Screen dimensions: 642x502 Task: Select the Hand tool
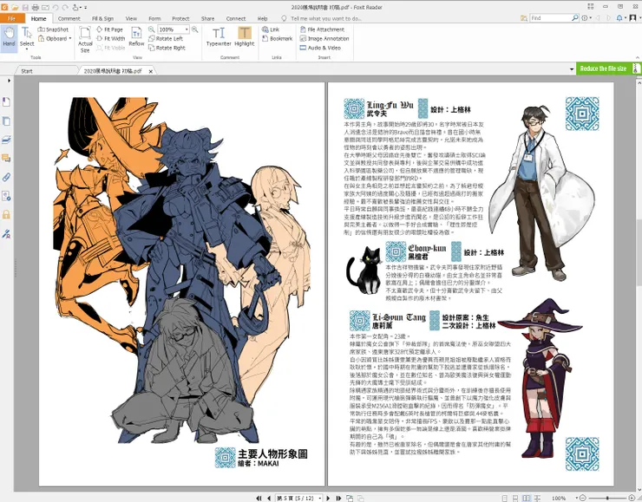[9, 38]
